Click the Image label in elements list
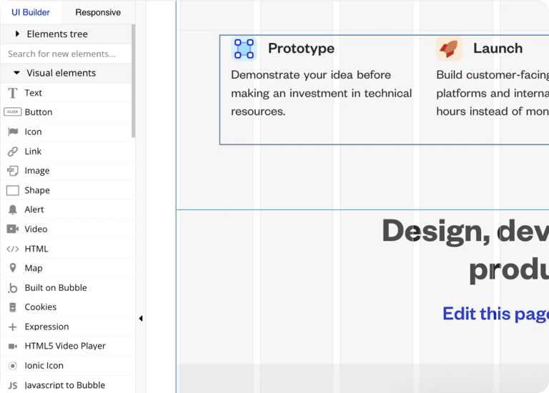 coord(37,171)
